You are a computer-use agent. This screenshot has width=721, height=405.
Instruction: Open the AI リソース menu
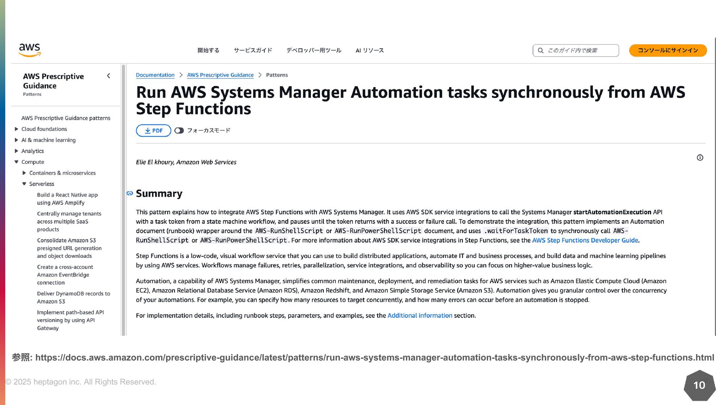[x=370, y=50]
